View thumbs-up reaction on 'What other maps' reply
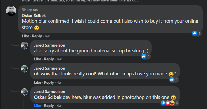 172,80
